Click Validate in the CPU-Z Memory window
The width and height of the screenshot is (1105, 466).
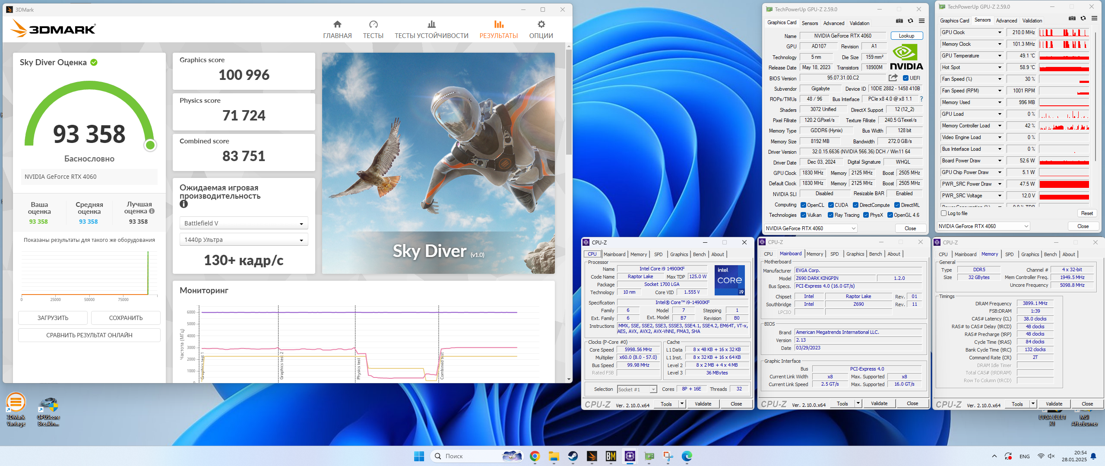click(x=1054, y=404)
